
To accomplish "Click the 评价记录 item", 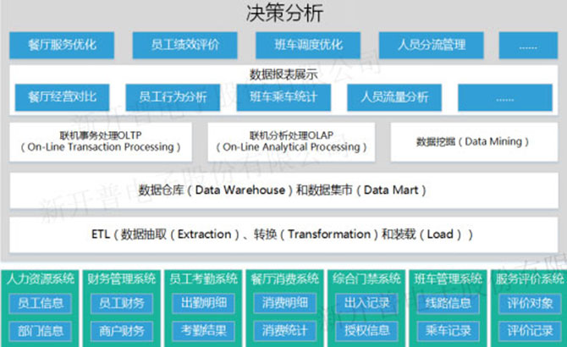I will click(530, 331).
